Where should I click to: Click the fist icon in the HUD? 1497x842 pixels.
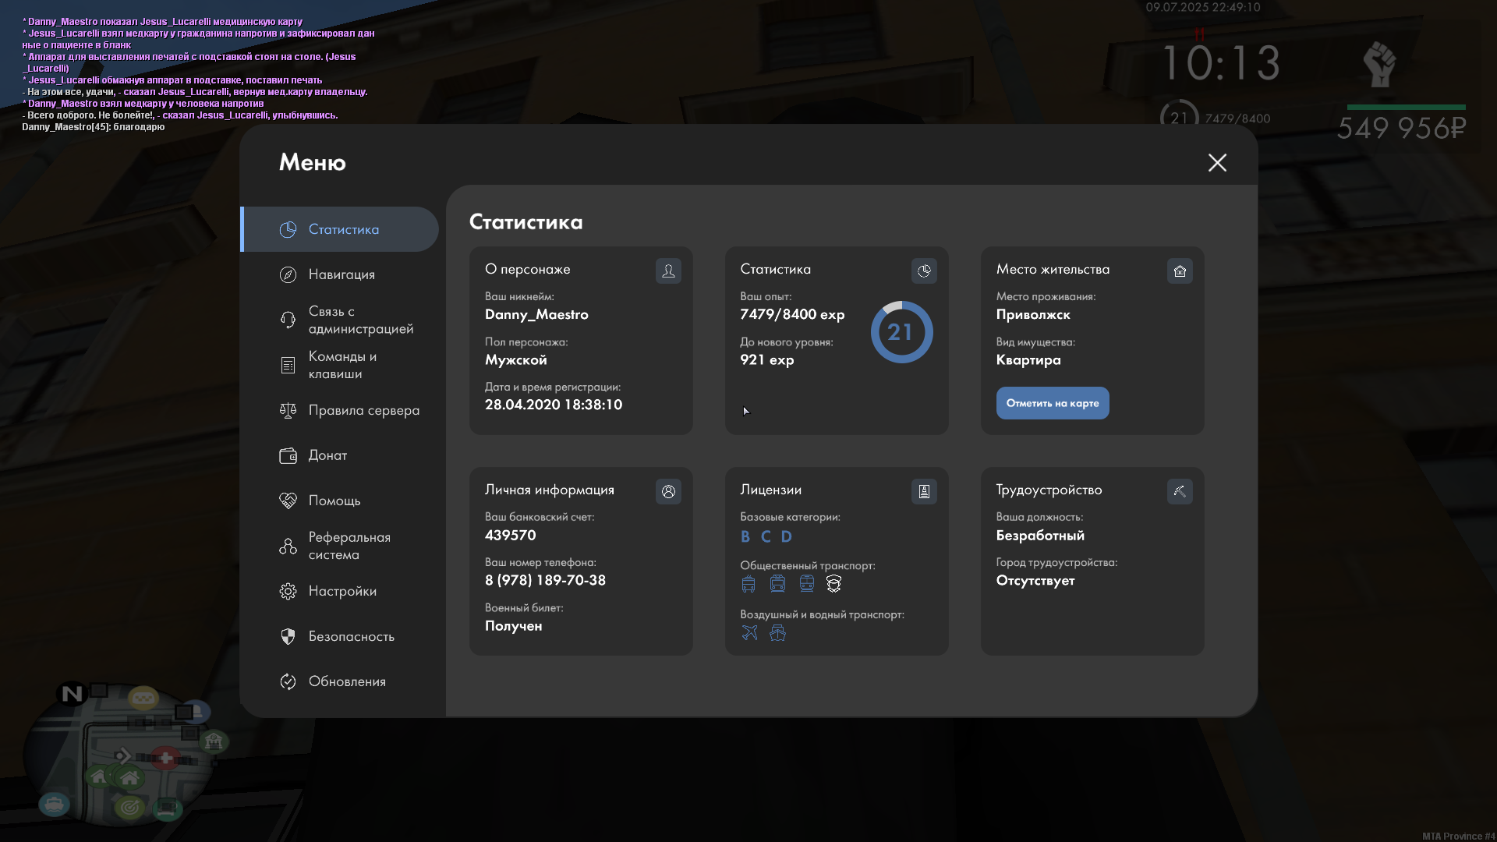click(1379, 64)
